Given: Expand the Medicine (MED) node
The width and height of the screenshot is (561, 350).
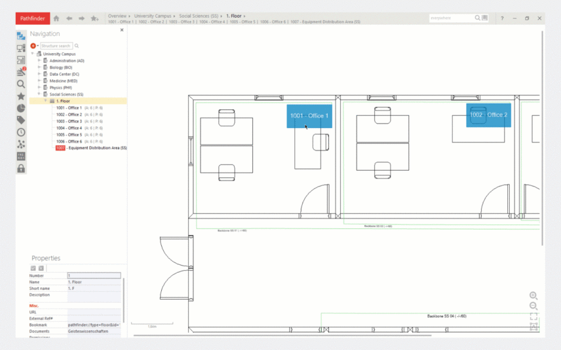Looking at the screenshot, I should click(39, 80).
